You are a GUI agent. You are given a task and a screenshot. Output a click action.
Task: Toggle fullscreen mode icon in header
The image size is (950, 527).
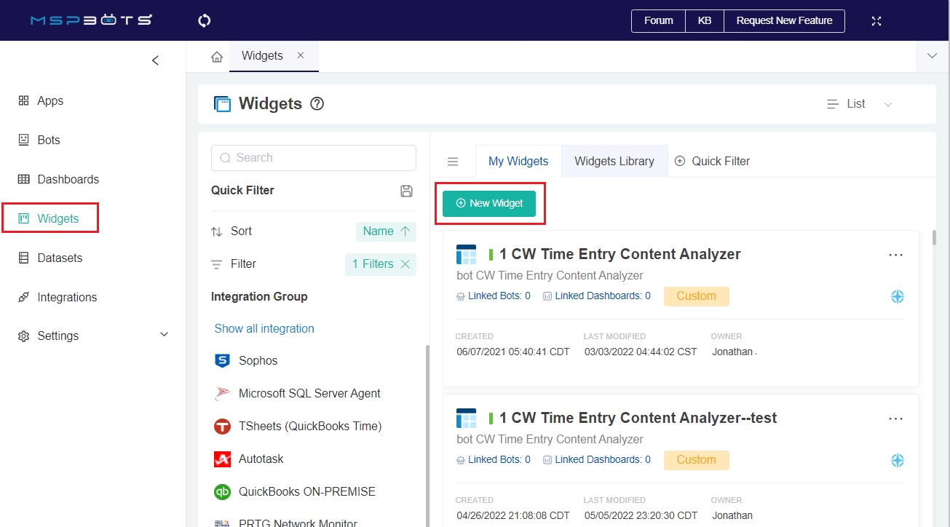point(876,21)
